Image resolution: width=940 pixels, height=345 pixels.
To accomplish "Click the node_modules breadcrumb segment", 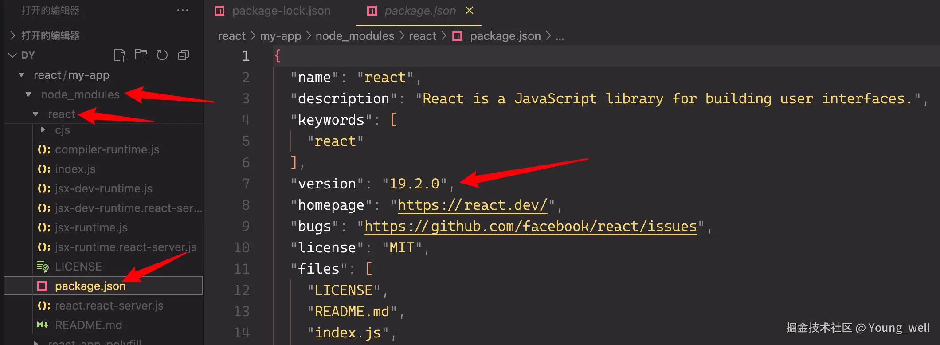I will [x=355, y=36].
